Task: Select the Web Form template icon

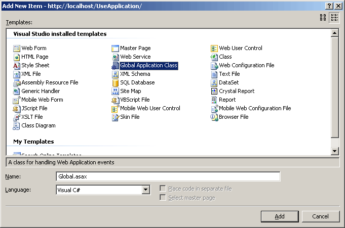Action: click(17, 49)
